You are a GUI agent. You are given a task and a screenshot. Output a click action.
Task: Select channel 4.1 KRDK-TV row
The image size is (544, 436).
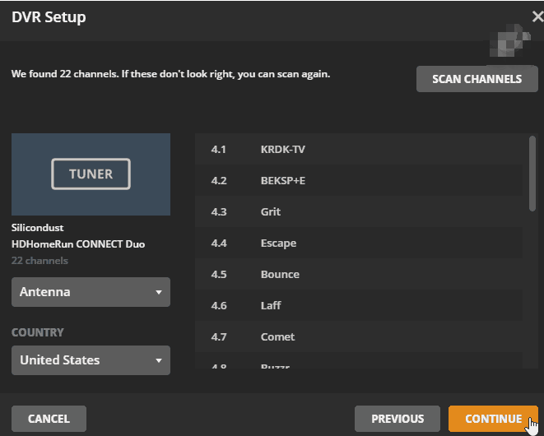359,149
